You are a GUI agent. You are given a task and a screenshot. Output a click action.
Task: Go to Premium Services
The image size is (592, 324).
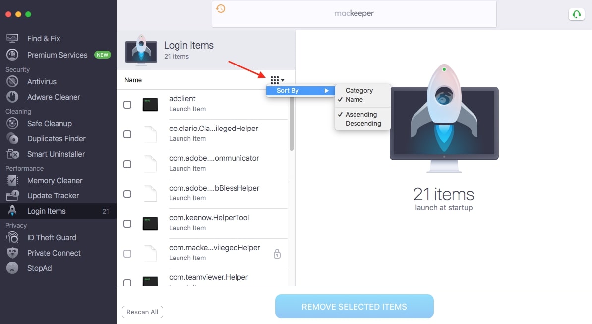pos(58,55)
